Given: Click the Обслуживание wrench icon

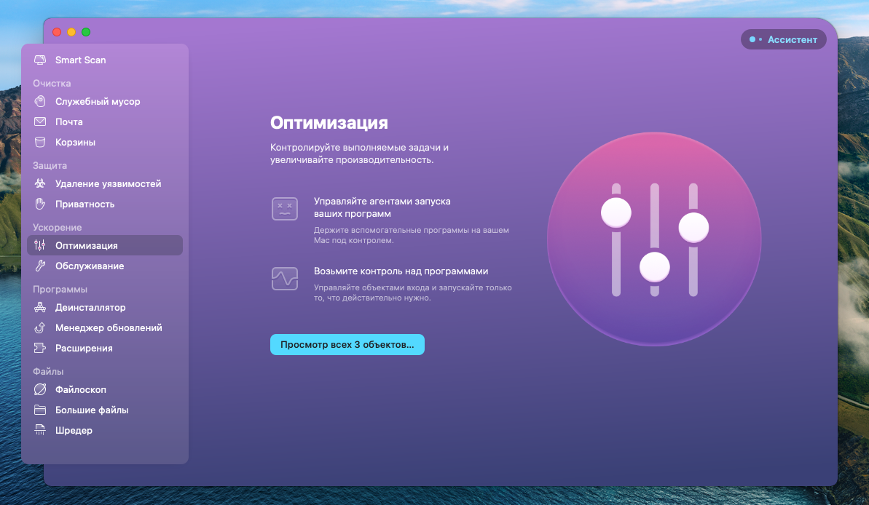Looking at the screenshot, I should (x=40, y=266).
